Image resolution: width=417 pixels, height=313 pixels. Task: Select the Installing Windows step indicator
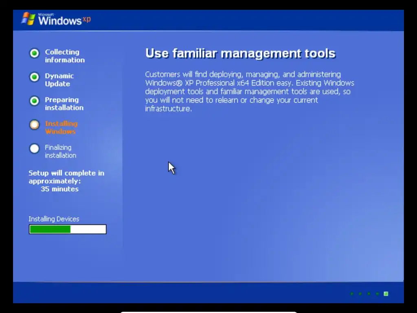(x=34, y=125)
